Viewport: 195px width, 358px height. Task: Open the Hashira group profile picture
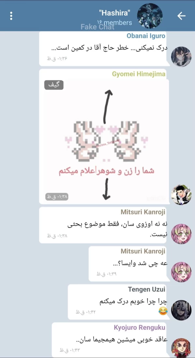point(149,16)
